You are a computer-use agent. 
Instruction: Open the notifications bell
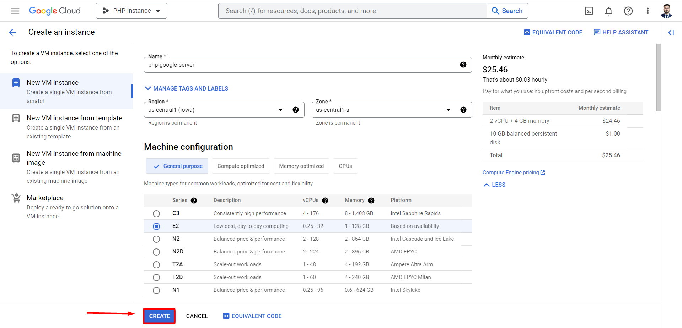pos(609,11)
